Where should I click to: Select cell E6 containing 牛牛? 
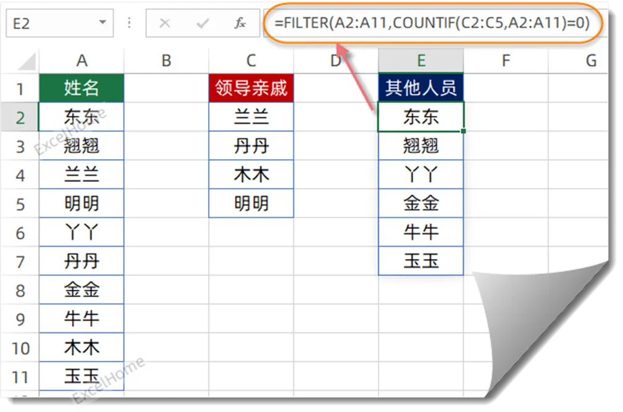420,232
